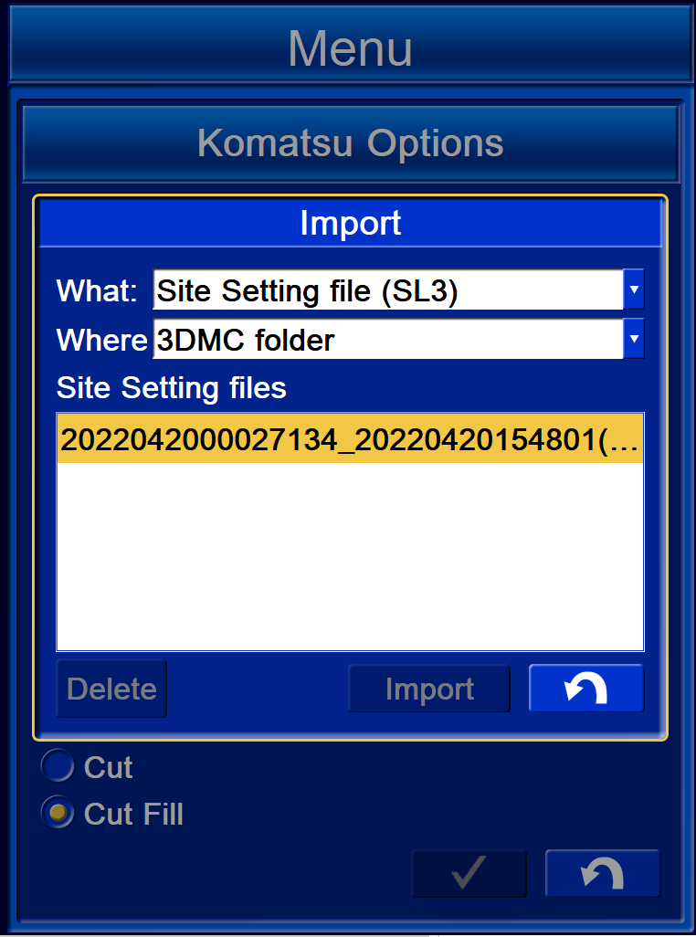Select the Cut radio button
The width and height of the screenshot is (696, 937).
(x=58, y=765)
